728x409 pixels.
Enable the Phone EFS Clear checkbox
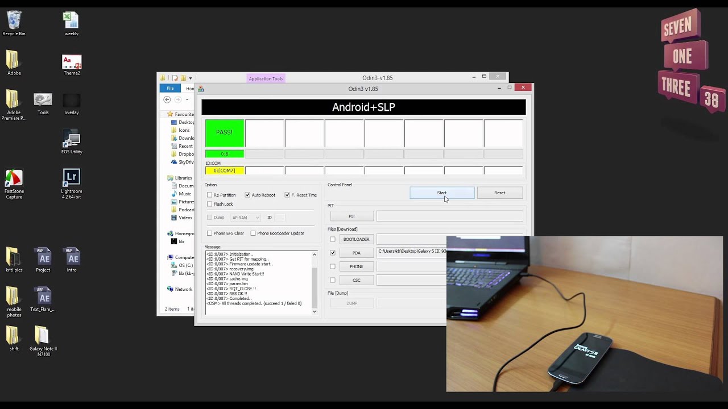pos(209,233)
